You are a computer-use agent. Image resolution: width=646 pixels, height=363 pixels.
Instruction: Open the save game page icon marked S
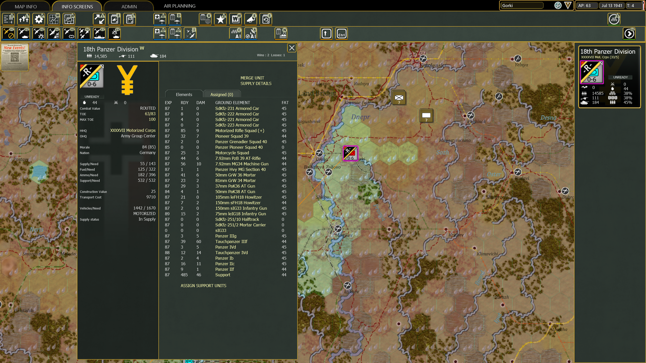tap(266, 19)
